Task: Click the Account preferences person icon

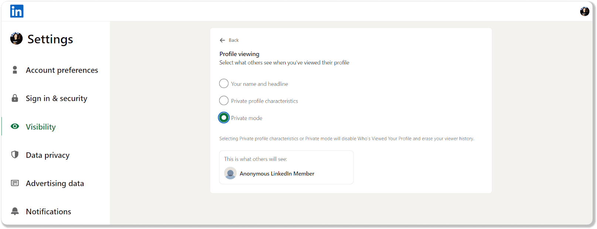Action: pos(15,70)
